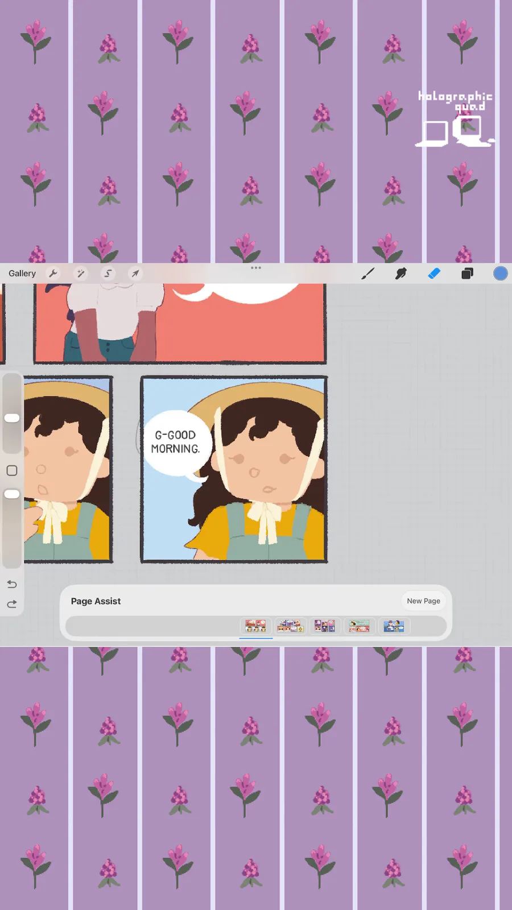
Task: Open the Gallery
Action: pos(22,274)
